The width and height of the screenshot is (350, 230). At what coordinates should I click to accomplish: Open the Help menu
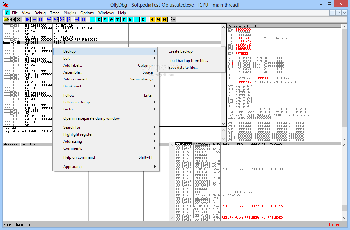(x=122, y=13)
